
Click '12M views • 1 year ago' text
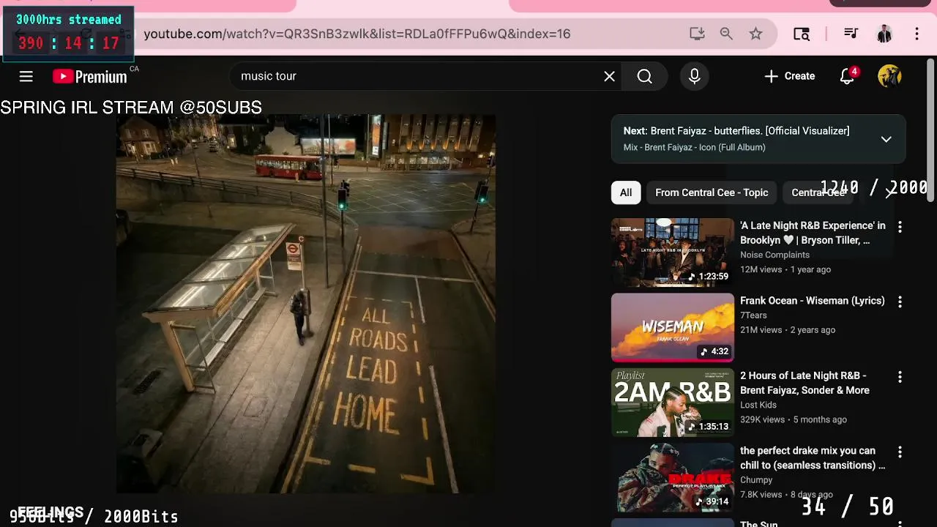785,269
